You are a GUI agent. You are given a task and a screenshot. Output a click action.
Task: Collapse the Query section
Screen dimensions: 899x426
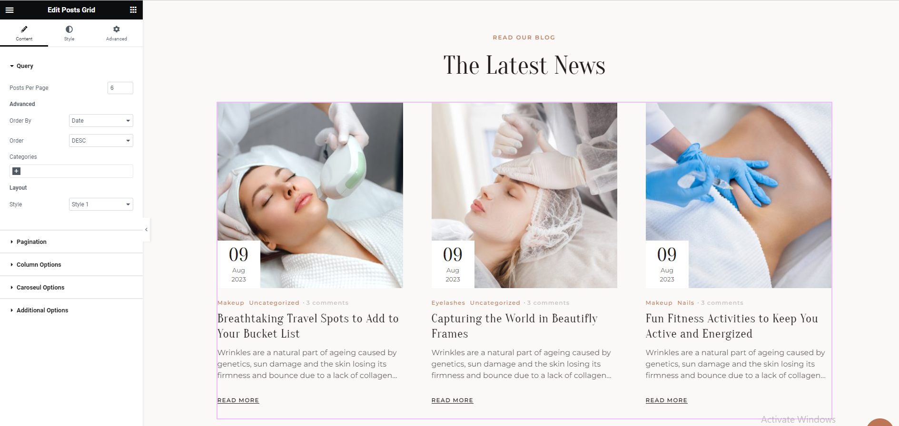pyautogui.click(x=21, y=66)
